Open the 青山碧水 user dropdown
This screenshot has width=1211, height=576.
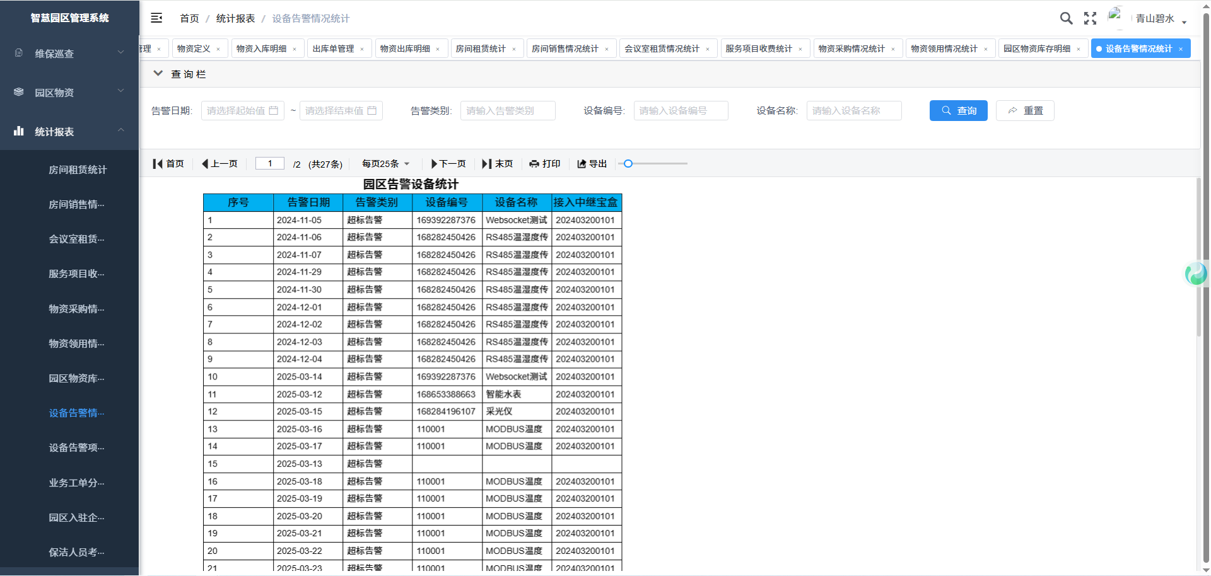(x=1160, y=19)
